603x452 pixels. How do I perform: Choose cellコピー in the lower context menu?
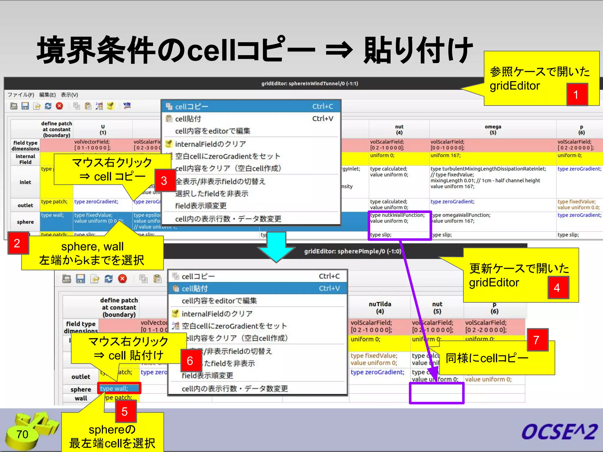pos(258,276)
